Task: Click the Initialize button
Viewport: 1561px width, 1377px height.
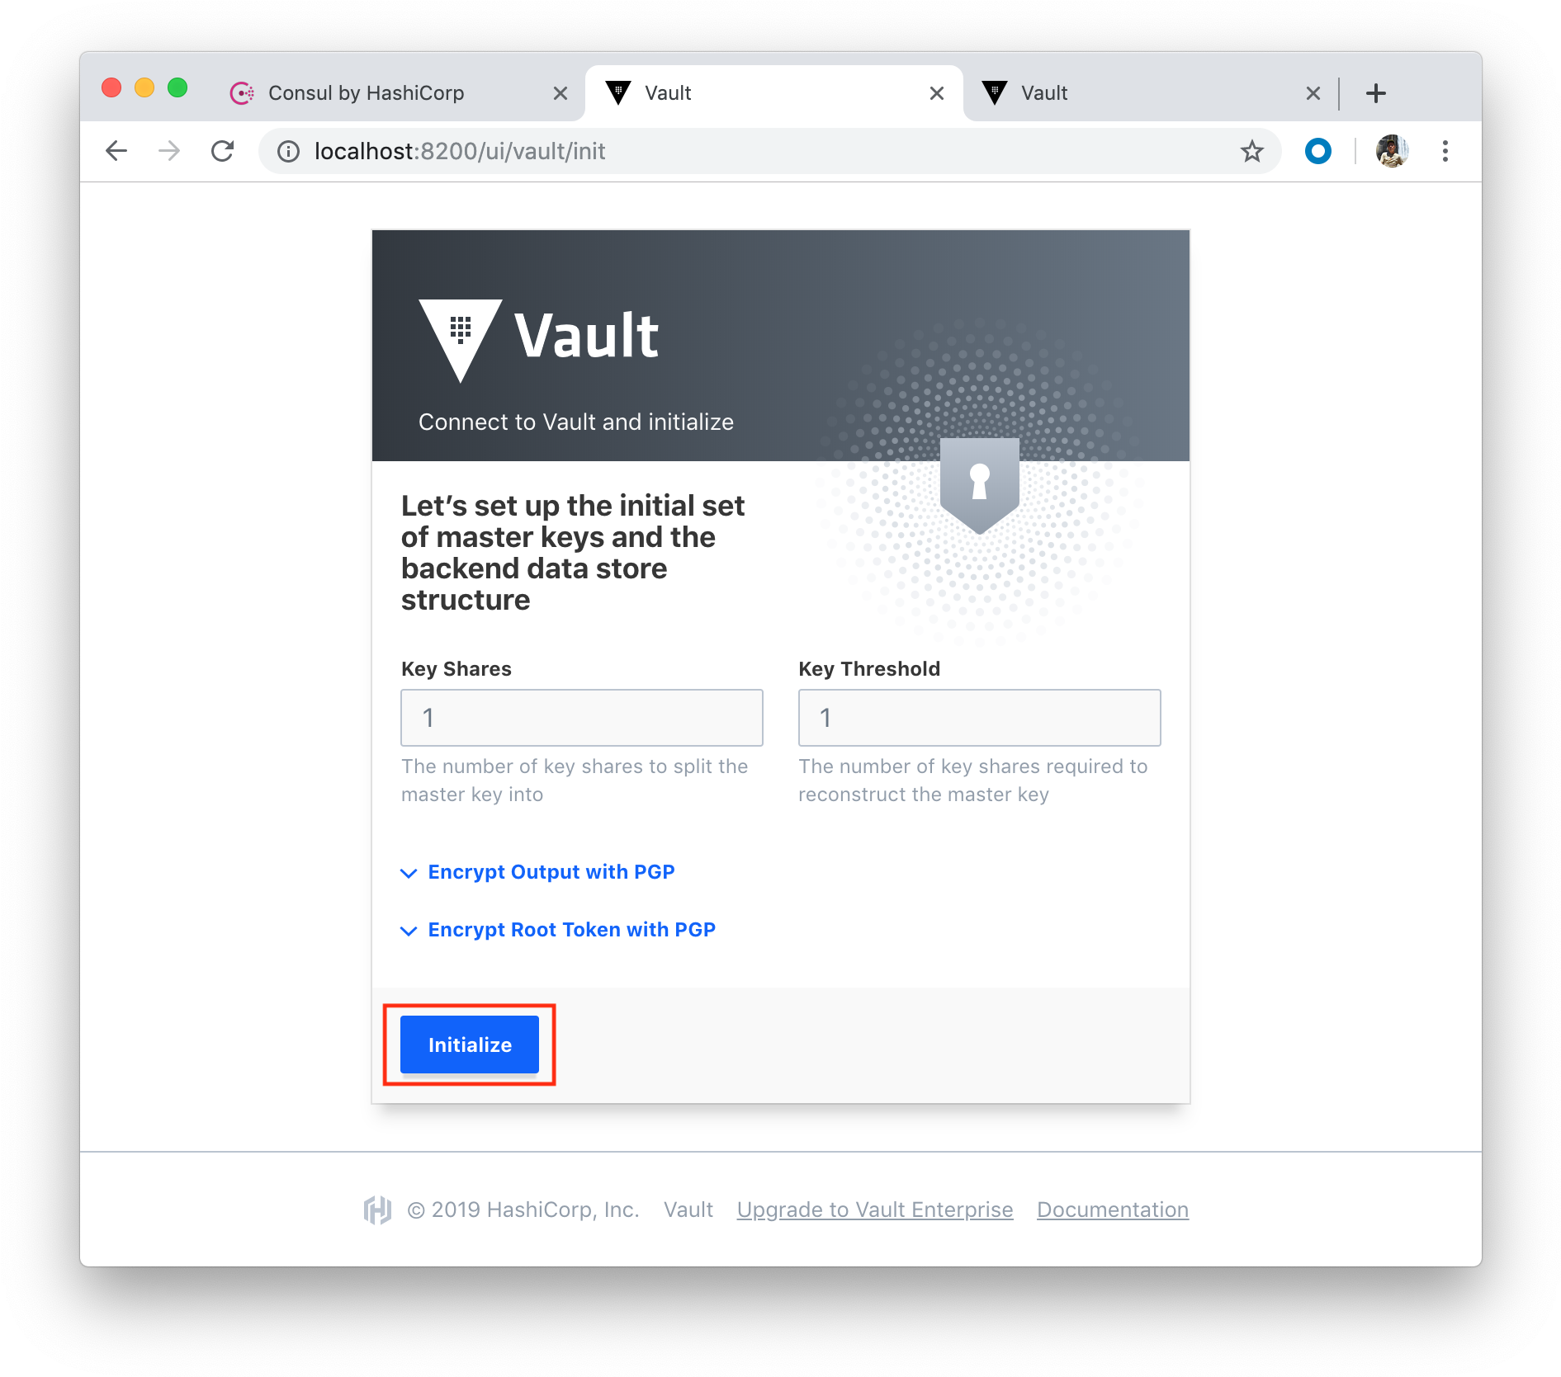Action: tap(470, 1045)
